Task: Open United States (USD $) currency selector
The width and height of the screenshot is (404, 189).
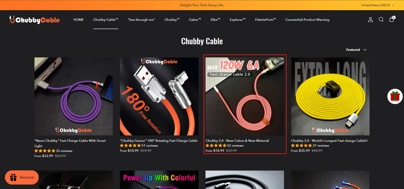Action: pos(378,5)
